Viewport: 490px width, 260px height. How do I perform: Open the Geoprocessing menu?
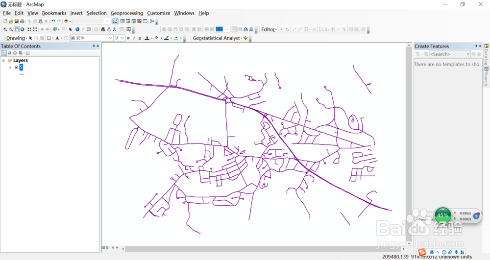pos(126,13)
